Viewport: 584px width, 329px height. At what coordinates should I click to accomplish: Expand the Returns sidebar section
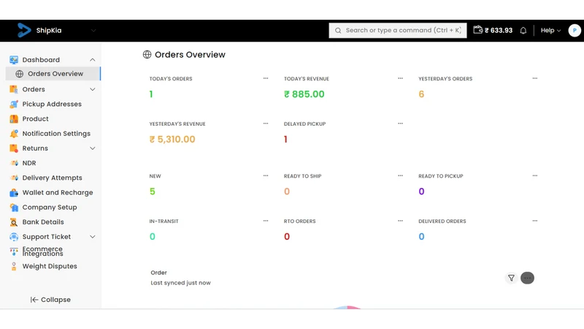tap(93, 148)
